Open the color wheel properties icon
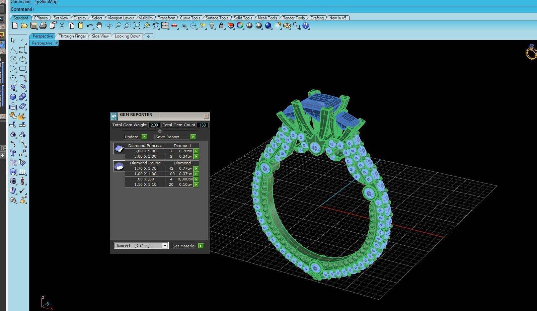This screenshot has width=537, height=311. coord(240,26)
